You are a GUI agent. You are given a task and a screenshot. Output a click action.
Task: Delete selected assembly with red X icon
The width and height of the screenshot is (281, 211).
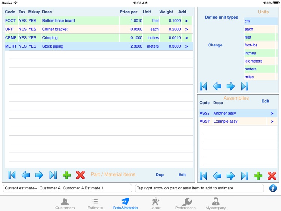272,176
